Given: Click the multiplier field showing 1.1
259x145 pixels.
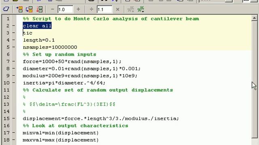Looking at the screenshot, I should 104,9.
